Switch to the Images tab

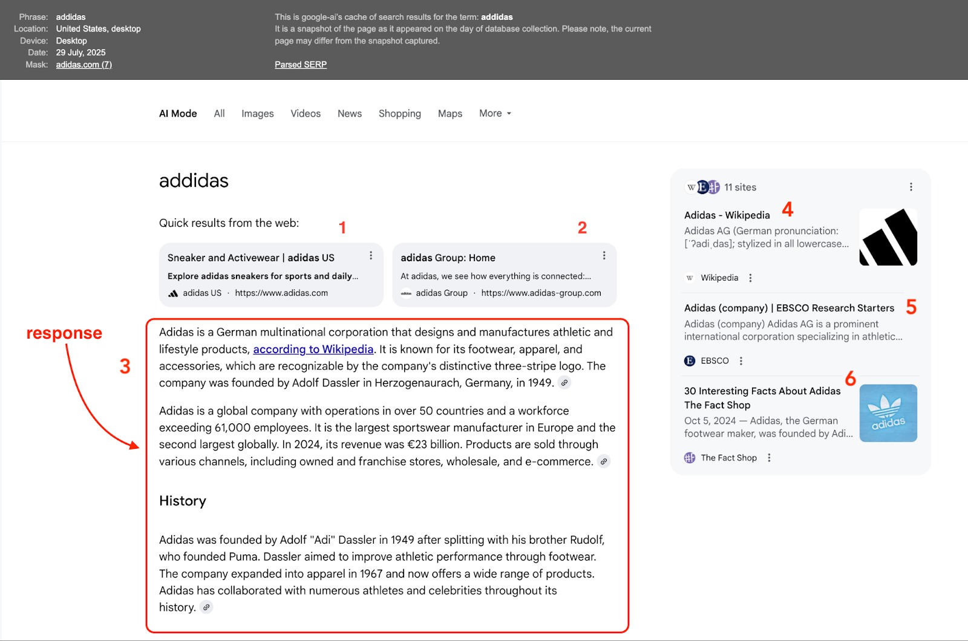click(257, 114)
